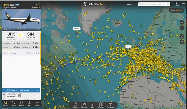Open Playback mode
Viewport: 187px width, 109px height.
click(x=110, y=105)
